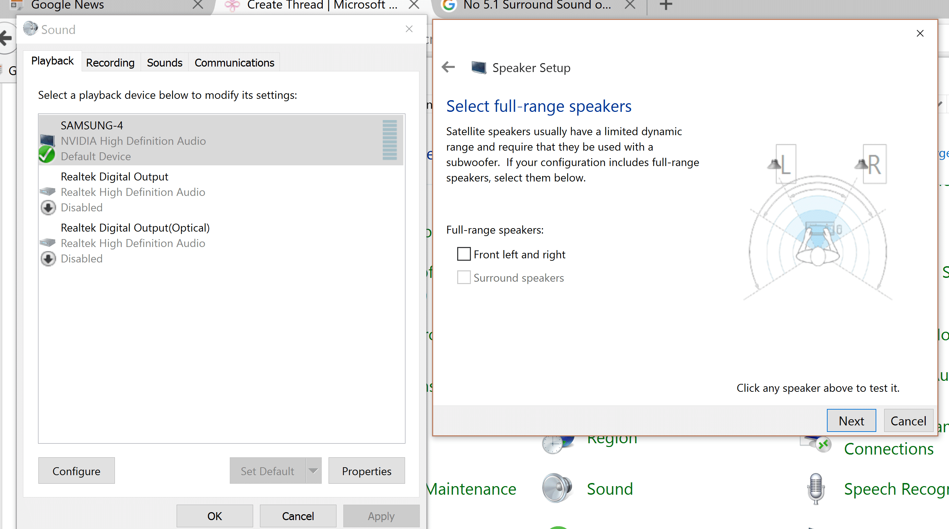Image resolution: width=949 pixels, height=529 pixels.
Task: Switch to the Google News browser tab
Action: pos(68,5)
